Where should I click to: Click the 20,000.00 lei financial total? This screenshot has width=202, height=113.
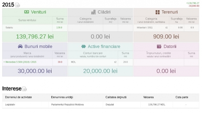pos(100,71)
